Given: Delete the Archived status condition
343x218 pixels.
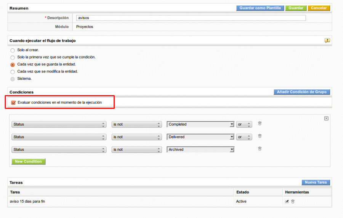Looking at the screenshot, I should point(260,149).
